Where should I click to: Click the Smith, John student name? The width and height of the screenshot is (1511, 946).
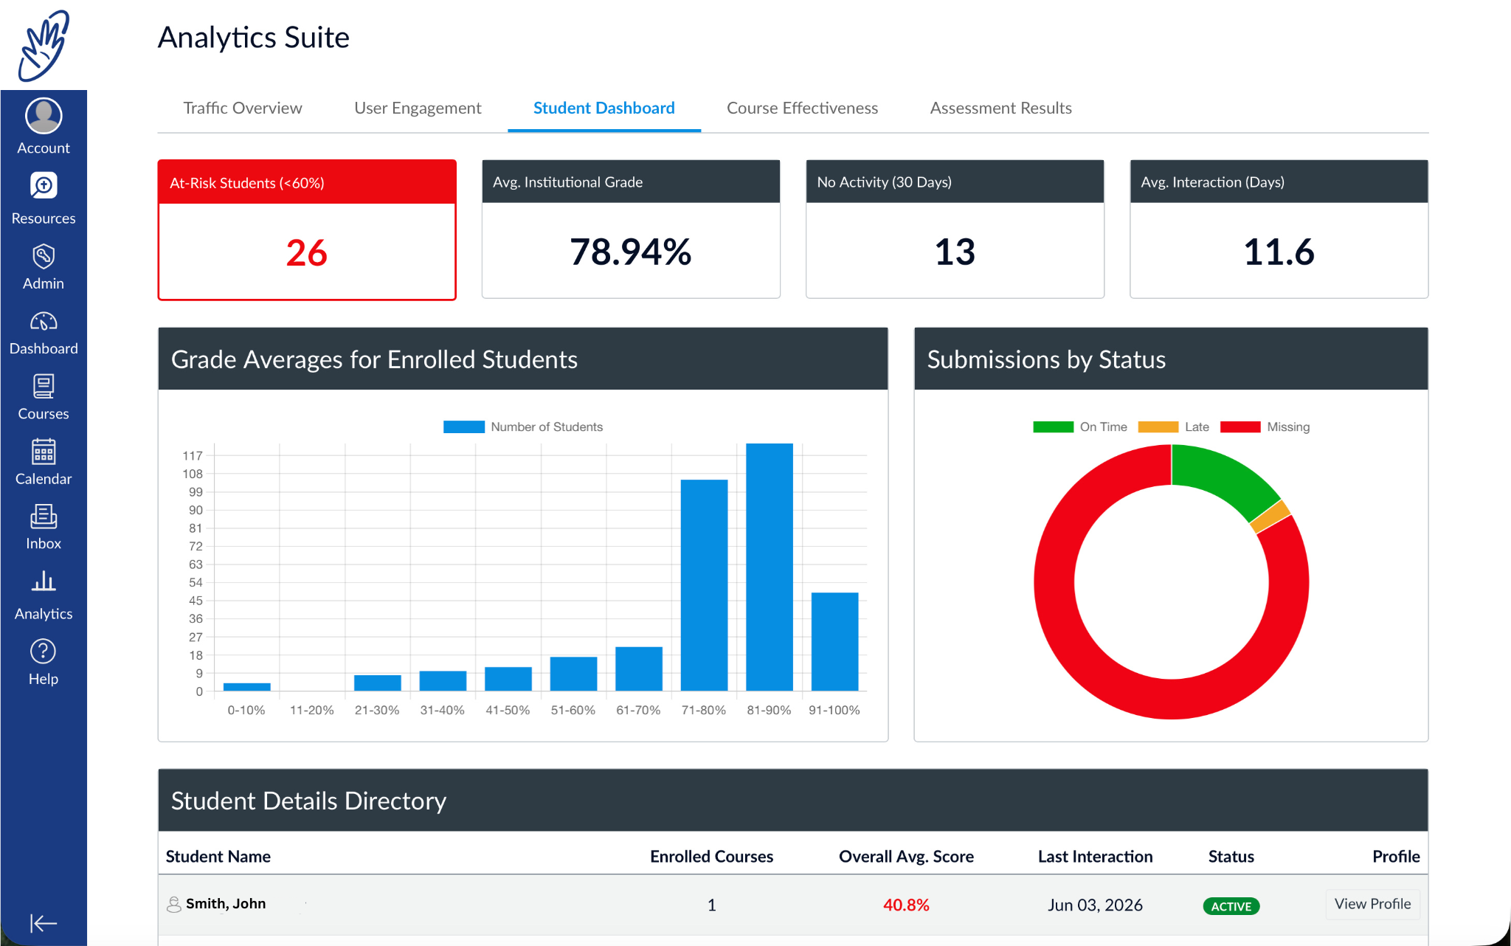coord(226,904)
